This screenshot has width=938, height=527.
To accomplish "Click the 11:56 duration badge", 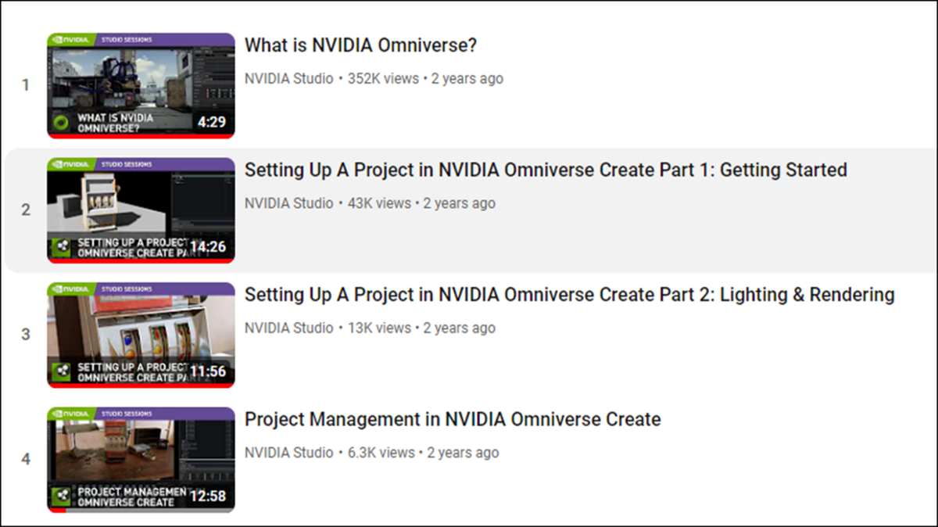I will click(208, 371).
